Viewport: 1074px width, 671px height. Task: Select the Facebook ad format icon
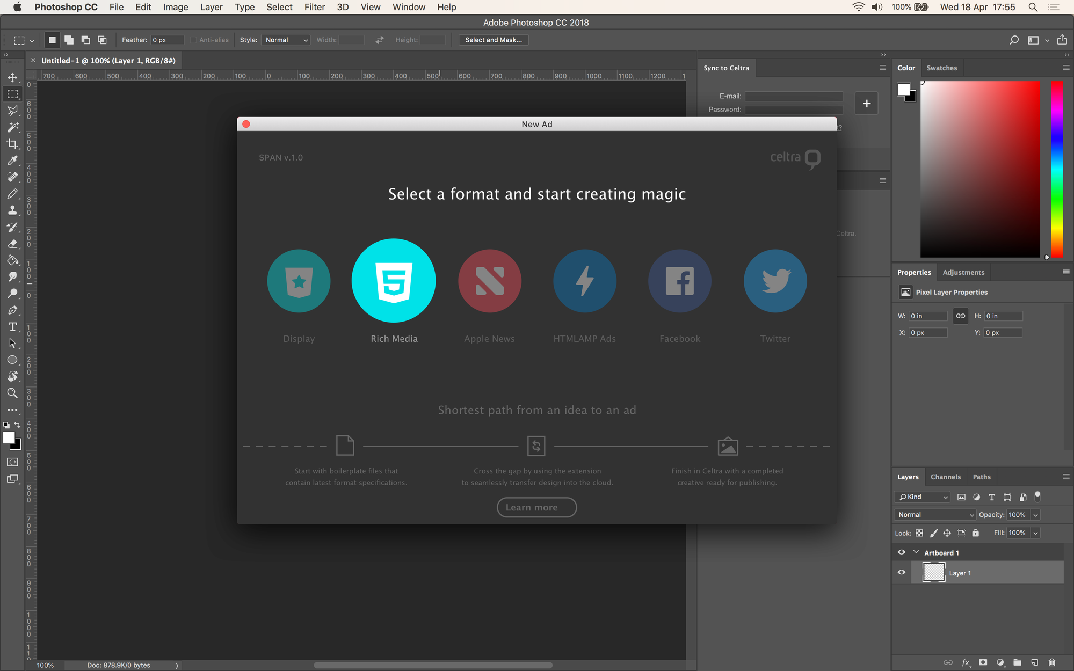680,281
